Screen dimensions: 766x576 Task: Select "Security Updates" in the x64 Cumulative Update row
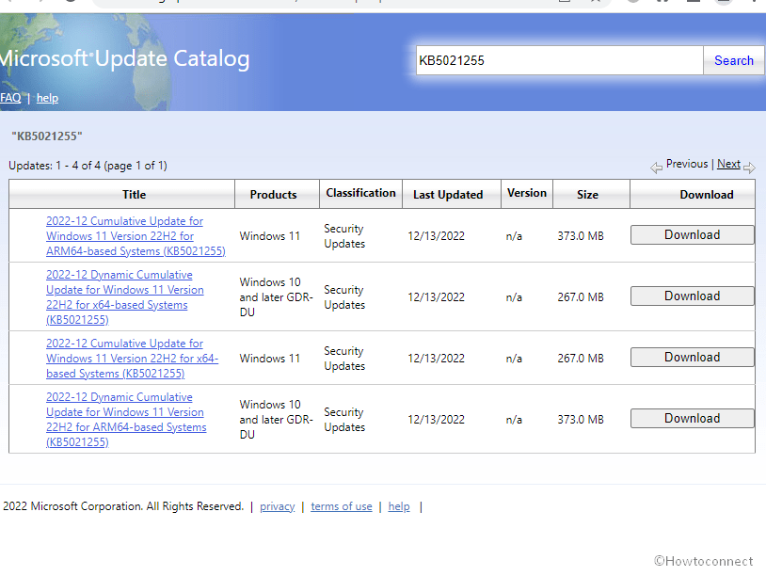click(344, 358)
